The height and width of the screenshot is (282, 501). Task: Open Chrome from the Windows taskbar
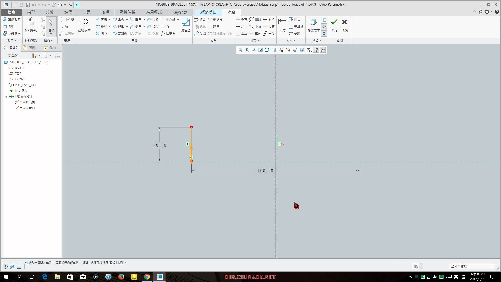147,277
